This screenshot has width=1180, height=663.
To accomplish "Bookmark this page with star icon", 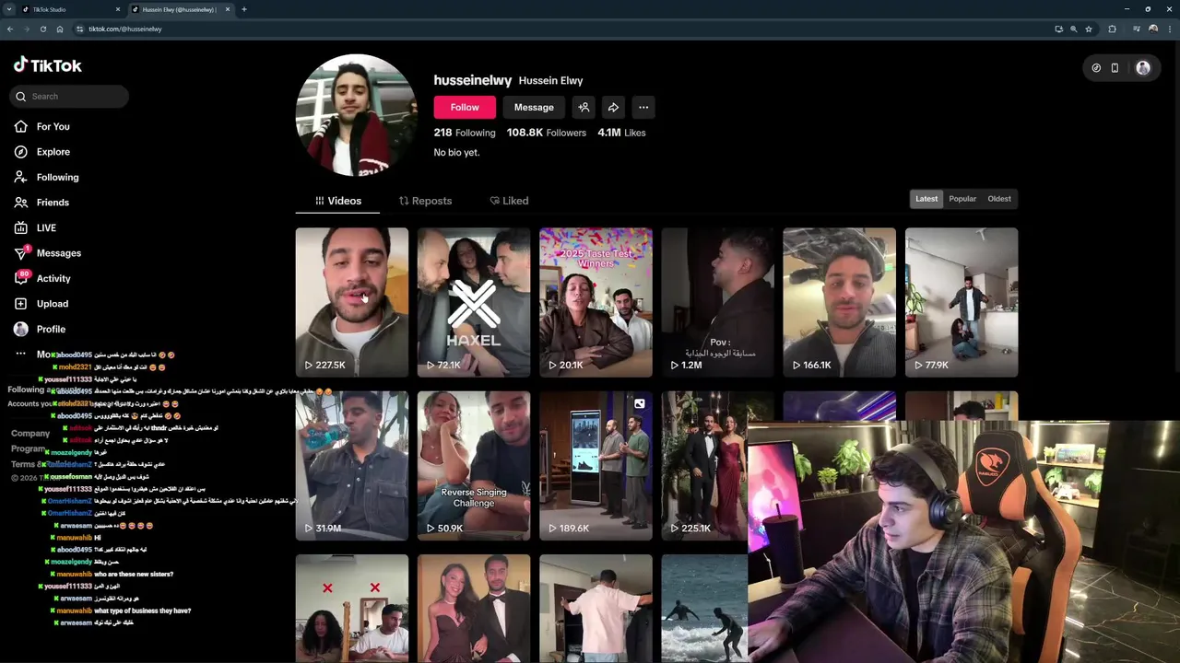I will (1089, 29).
